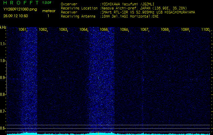This screenshot has width=213, height=135.
Task: Click the 1055 time marker
Action: (x=104, y=29)
